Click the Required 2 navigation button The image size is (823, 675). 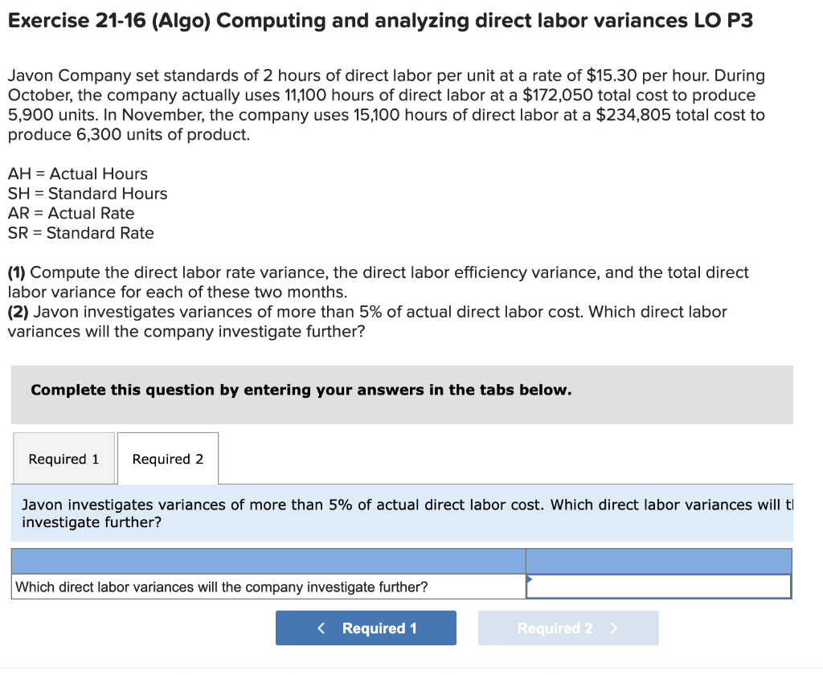click(568, 628)
